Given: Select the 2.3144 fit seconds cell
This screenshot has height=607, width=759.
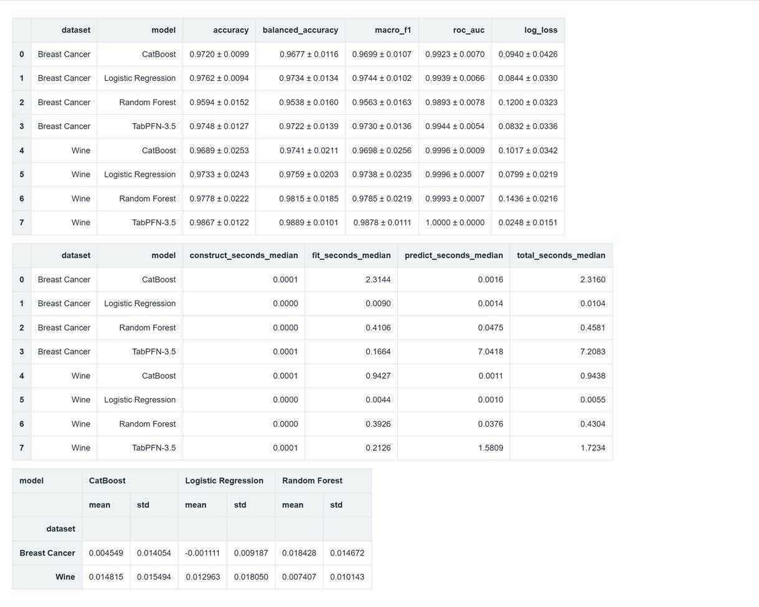Looking at the screenshot, I should [x=351, y=279].
